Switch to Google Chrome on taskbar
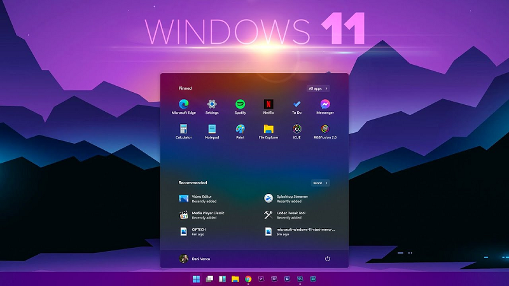This screenshot has height=286, width=509. point(248,279)
